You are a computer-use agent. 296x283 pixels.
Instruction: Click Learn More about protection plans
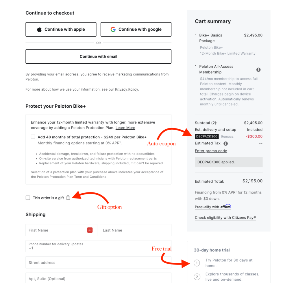click(x=125, y=128)
